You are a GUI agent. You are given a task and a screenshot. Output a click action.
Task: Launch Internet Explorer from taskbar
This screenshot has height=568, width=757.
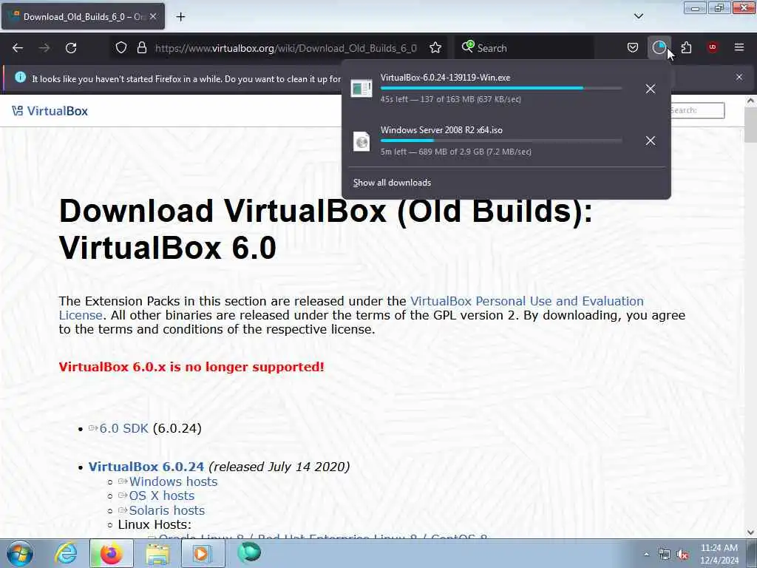click(x=66, y=553)
